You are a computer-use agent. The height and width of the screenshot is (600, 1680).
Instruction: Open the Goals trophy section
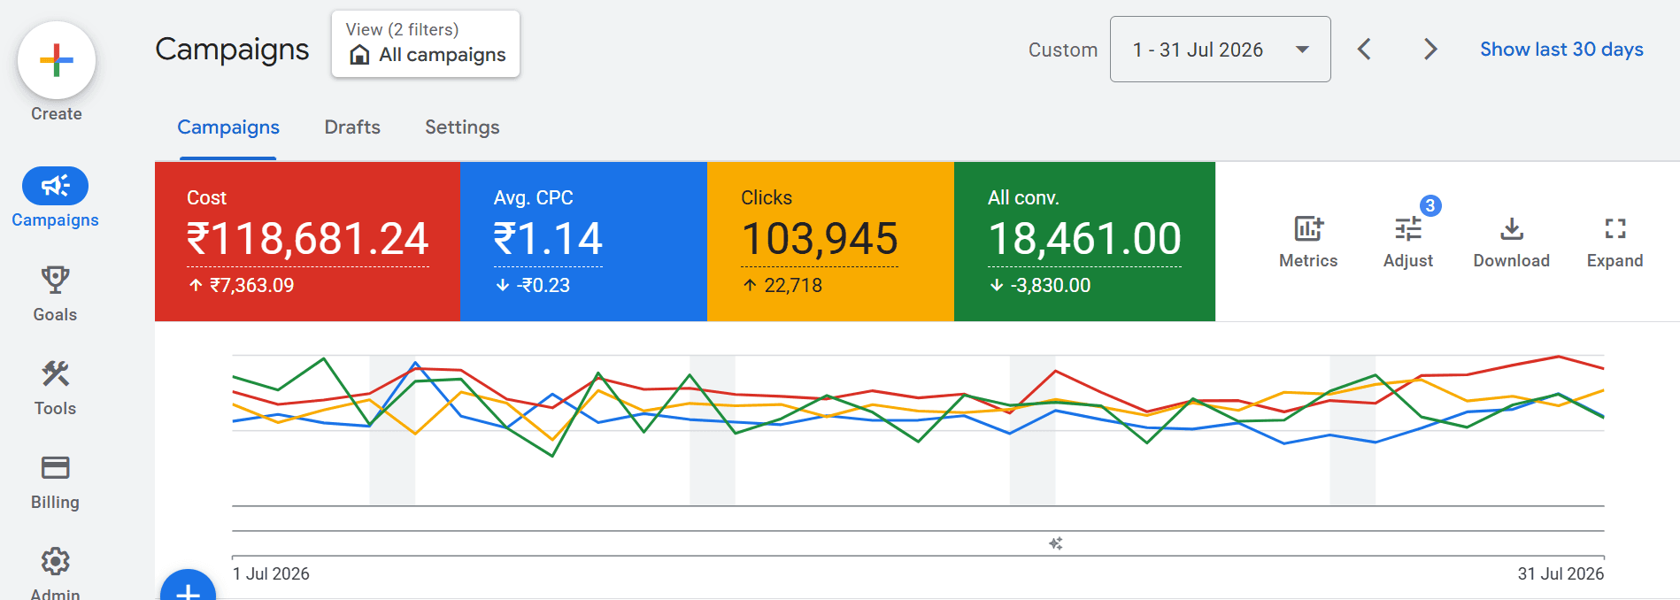(x=55, y=294)
